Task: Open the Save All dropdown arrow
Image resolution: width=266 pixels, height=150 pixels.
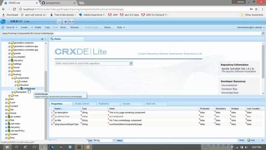Action: click(17, 27)
